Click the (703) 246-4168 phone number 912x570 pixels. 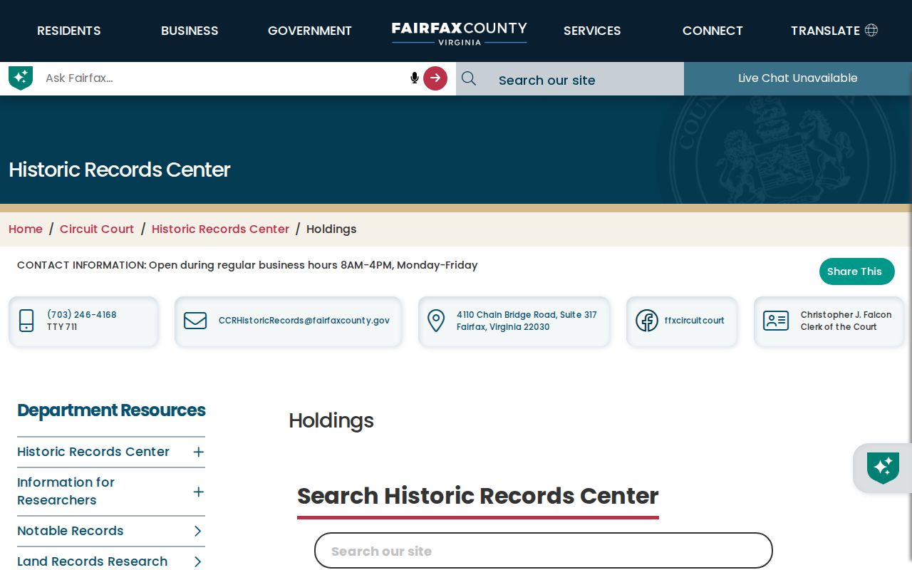82,315
